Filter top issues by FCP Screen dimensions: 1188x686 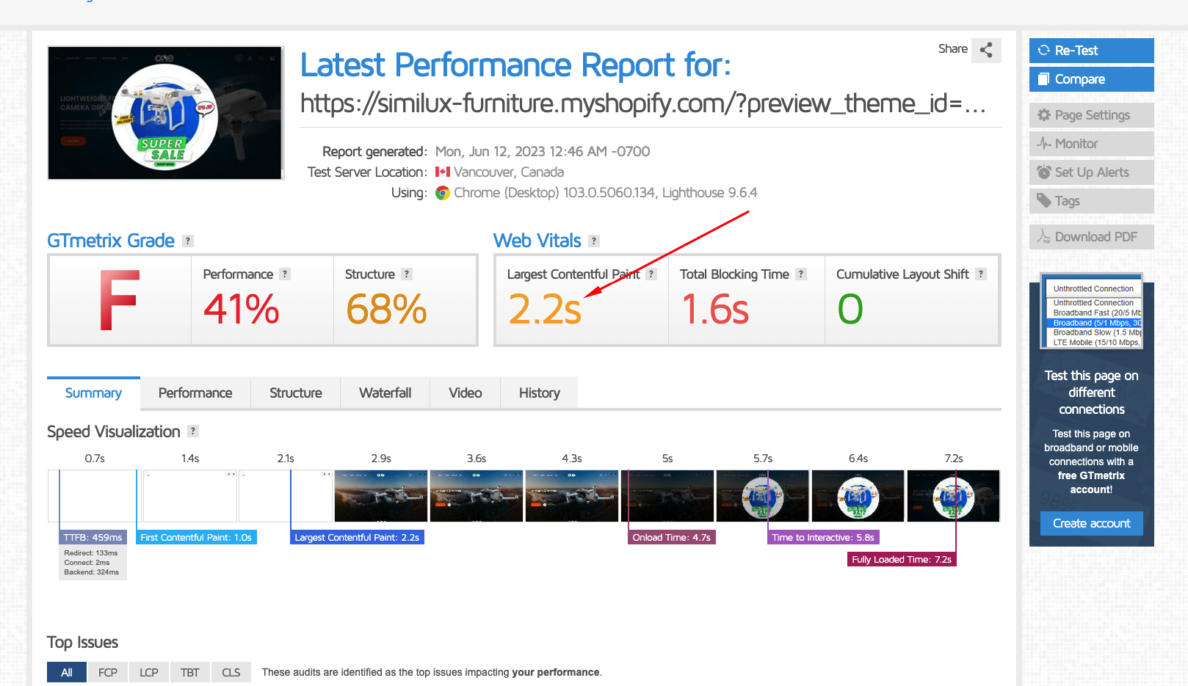click(108, 672)
